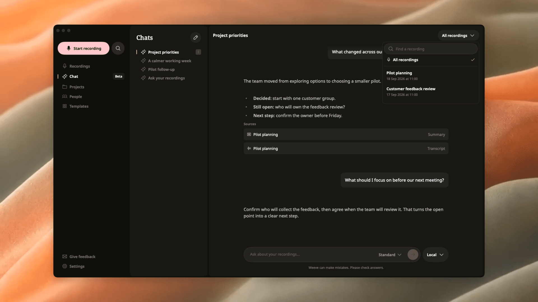This screenshot has height=302, width=538.
Task: Open the Ask your recordings chat
Action: pos(167,78)
